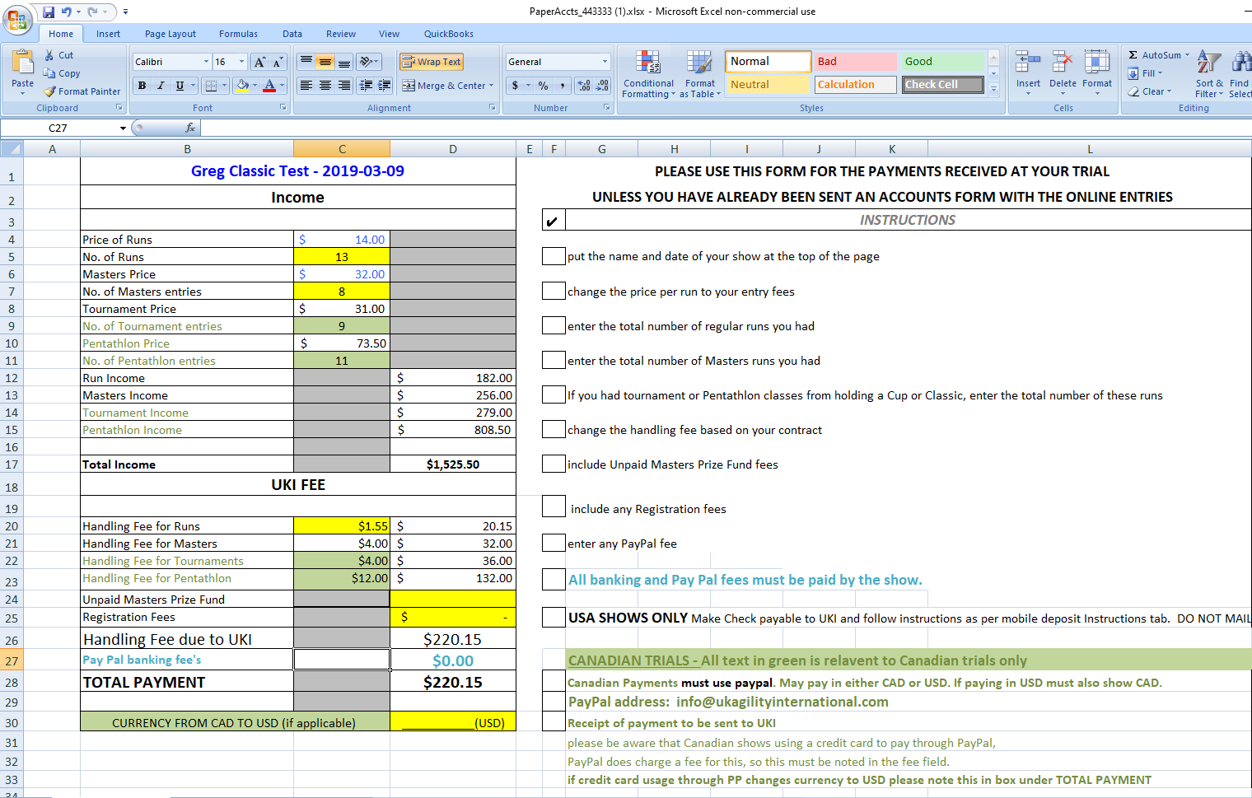Click Increase Decimal icon
The image size is (1252, 798).
(x=584, y=86)
